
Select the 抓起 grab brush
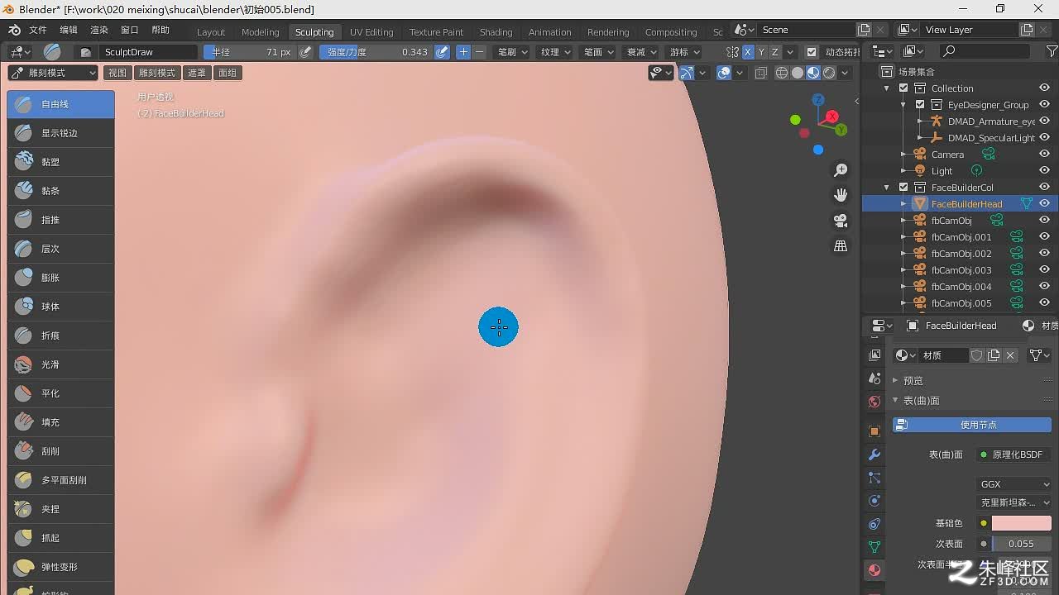[x=60, y=538]
